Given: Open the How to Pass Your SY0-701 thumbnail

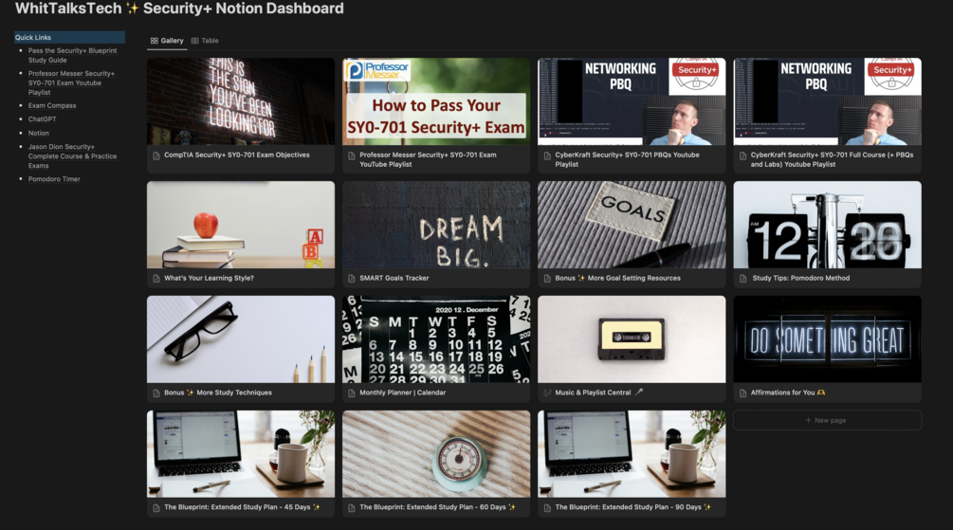Looking at the screenshot, I should 436,101.
